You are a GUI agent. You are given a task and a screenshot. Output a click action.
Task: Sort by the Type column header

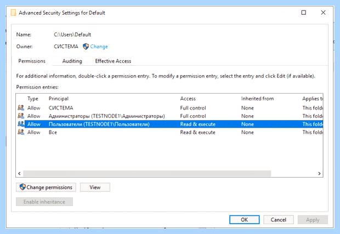[x=33, y=99]
